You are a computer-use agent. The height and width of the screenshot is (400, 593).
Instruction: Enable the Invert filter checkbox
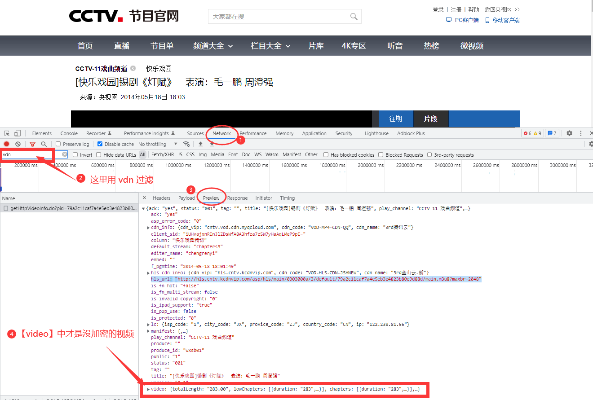pyautogui.click(x=75, y=155)
